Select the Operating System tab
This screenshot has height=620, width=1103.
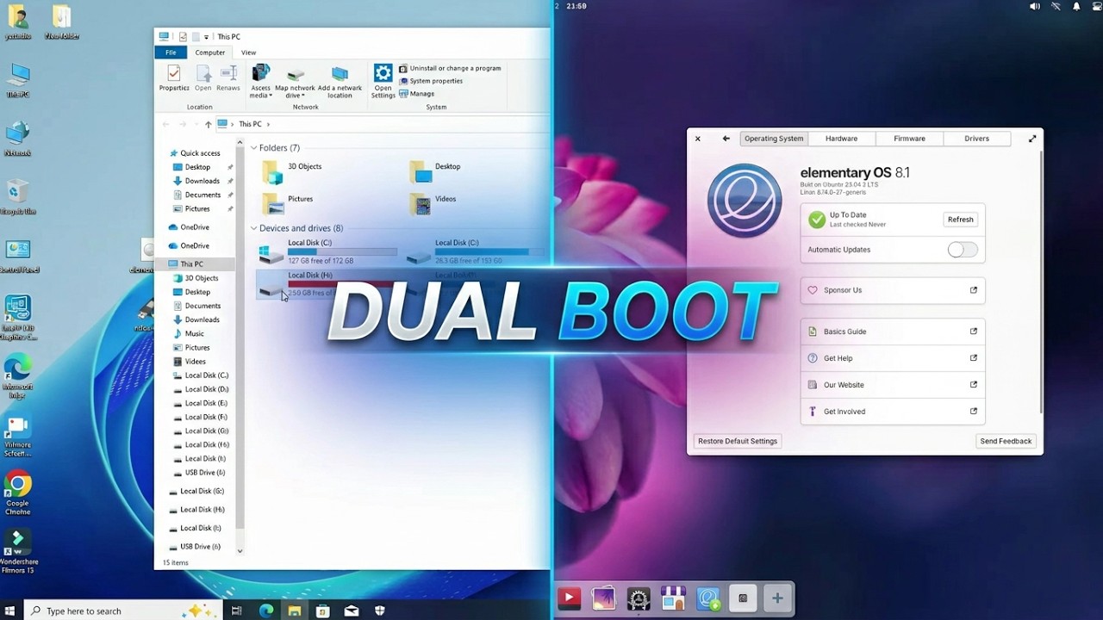coord(774,139)
